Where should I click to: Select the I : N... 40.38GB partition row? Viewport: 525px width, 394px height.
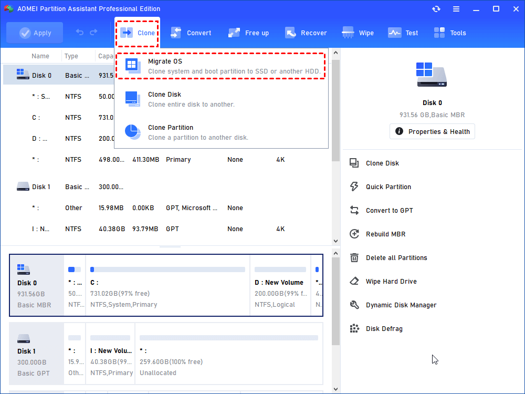[x=167, y=229]
